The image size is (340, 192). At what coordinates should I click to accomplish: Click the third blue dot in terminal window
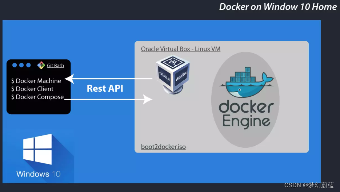tap(28, 65)
